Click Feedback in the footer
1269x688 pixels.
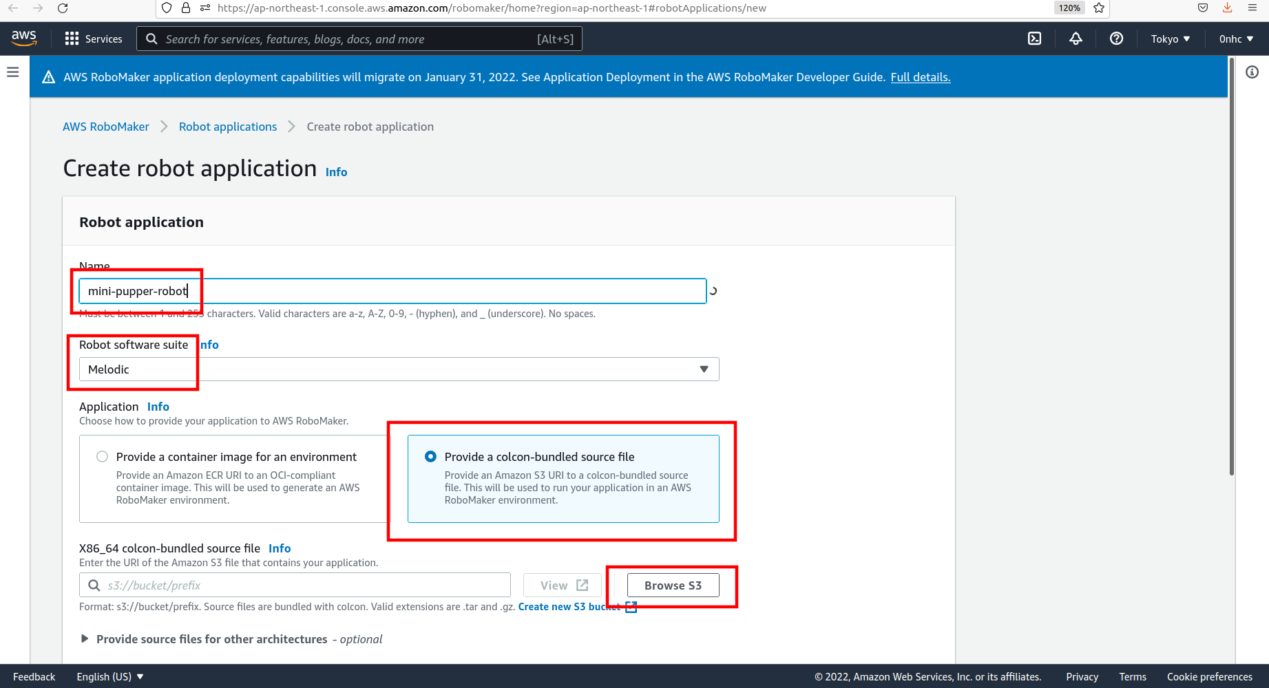coord(34,677)
